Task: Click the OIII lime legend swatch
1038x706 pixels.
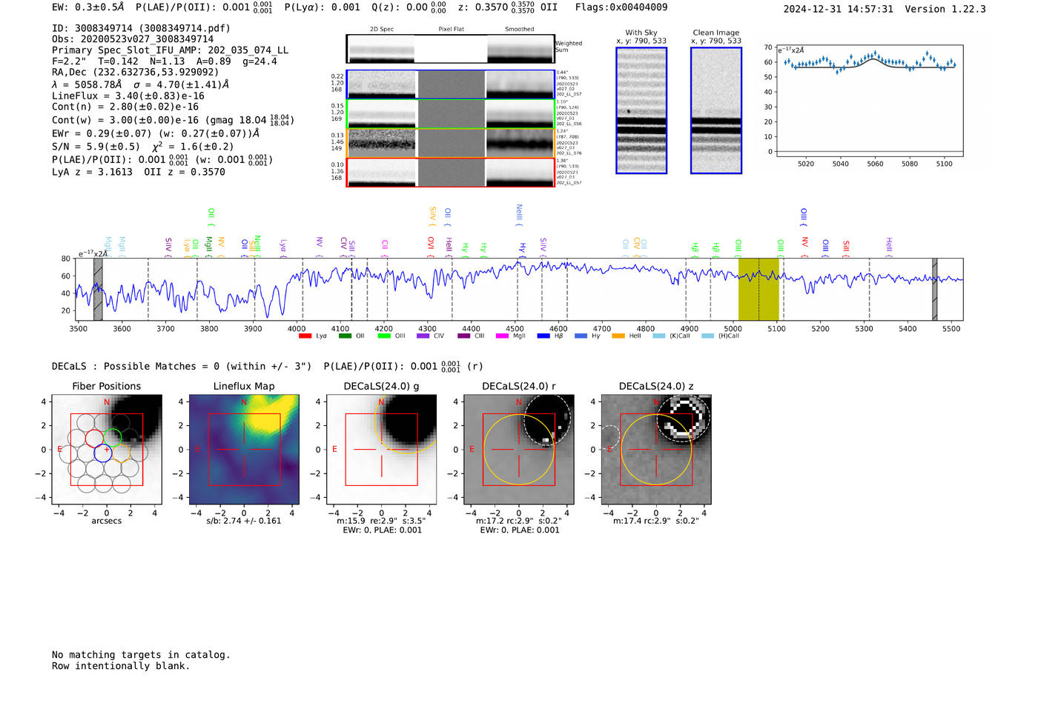Action: click(x=384, y=336)
